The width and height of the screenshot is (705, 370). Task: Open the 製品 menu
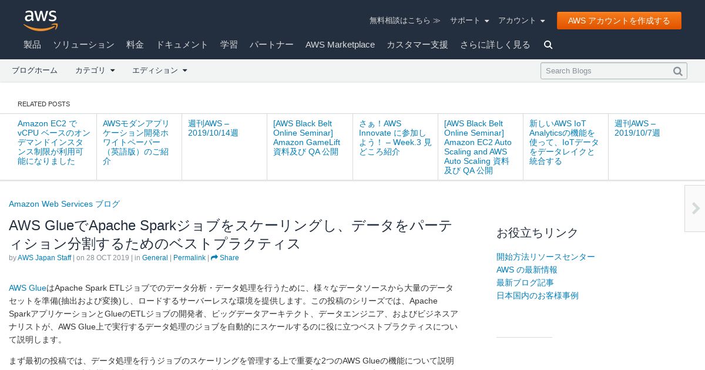click(32, 45)
